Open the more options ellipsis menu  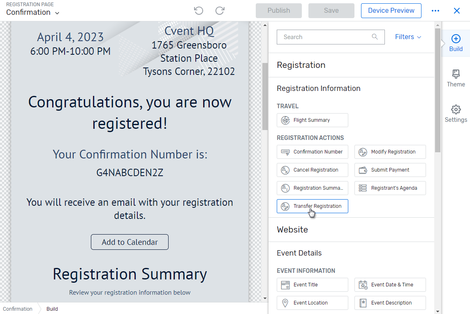(x=435, y=11)
